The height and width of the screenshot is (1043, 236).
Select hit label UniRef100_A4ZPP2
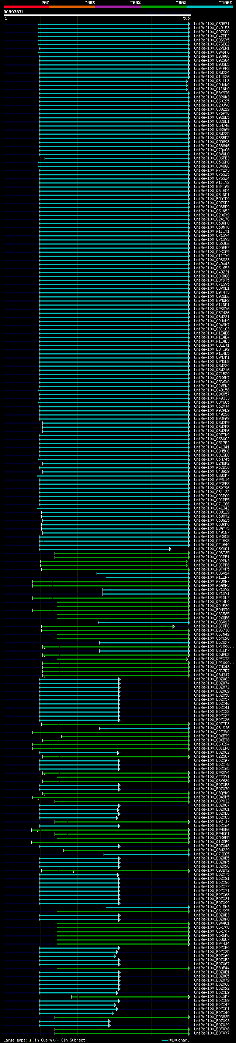(x=212, y=36)
